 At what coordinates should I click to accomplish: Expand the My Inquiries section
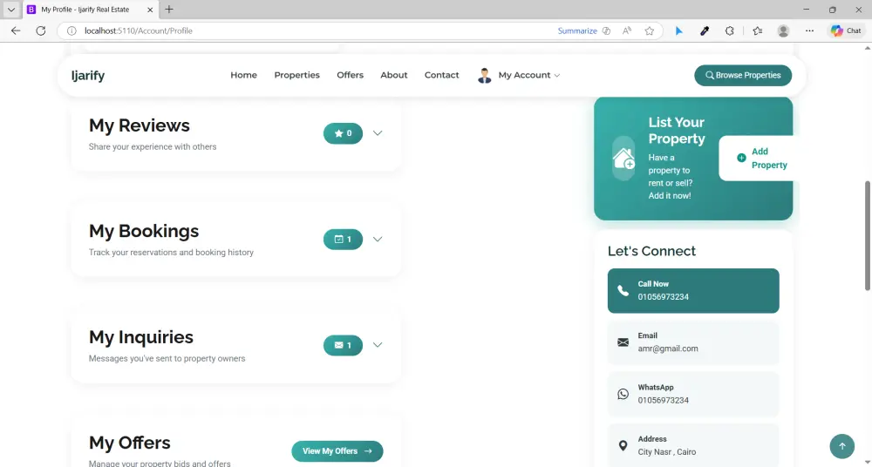378,345
